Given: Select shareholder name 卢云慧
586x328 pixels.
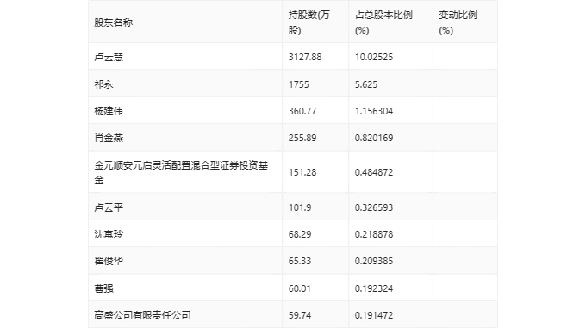Looking at the screenshot, I should (x=109, y=57).
